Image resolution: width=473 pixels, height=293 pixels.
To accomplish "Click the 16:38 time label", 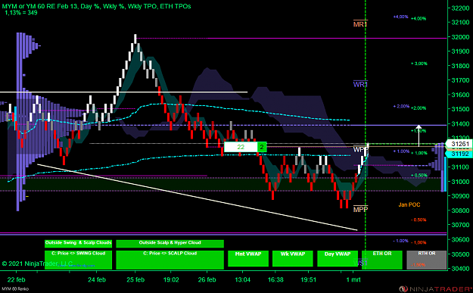I will coord(275,279).
